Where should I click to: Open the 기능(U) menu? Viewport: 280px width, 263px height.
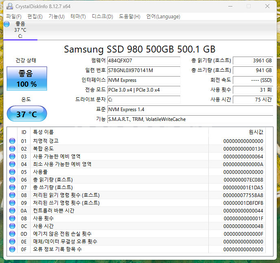tap(57, 17)
